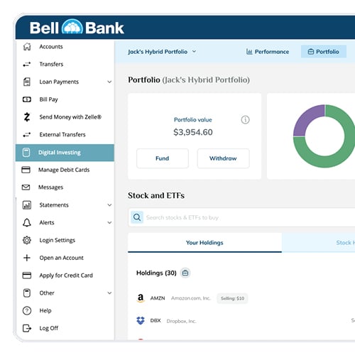The width and height of the screenshot is (355, 355).
Task: Open the Help link
Action: pyautogui.click(x=45, y=310)
